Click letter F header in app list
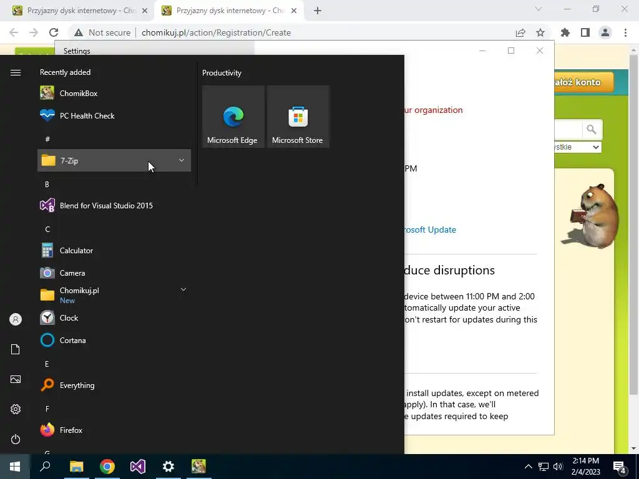The image size is (639, 479). tap(47, 409)
